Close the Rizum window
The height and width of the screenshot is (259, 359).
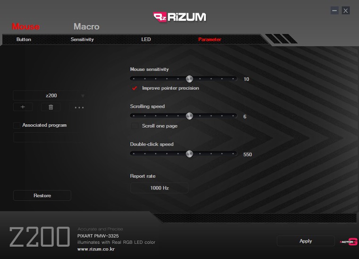click(346, 10)
